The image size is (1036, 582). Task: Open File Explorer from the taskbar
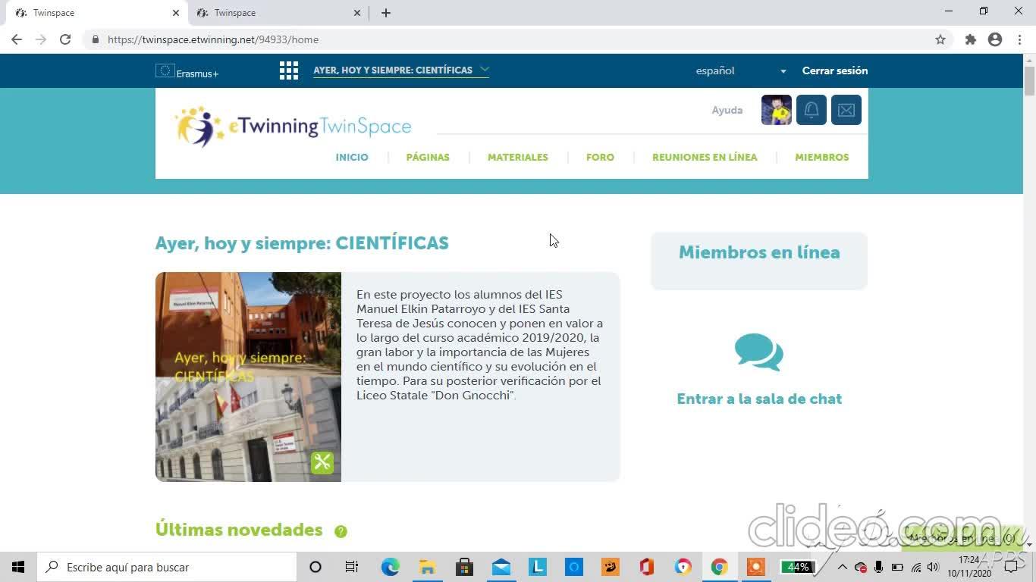(x=428, y=567)
